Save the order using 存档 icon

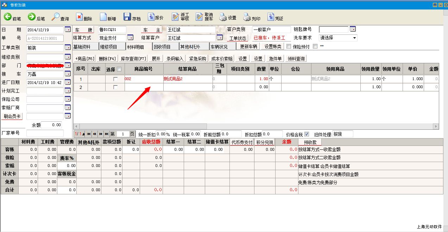click(127, 17)
